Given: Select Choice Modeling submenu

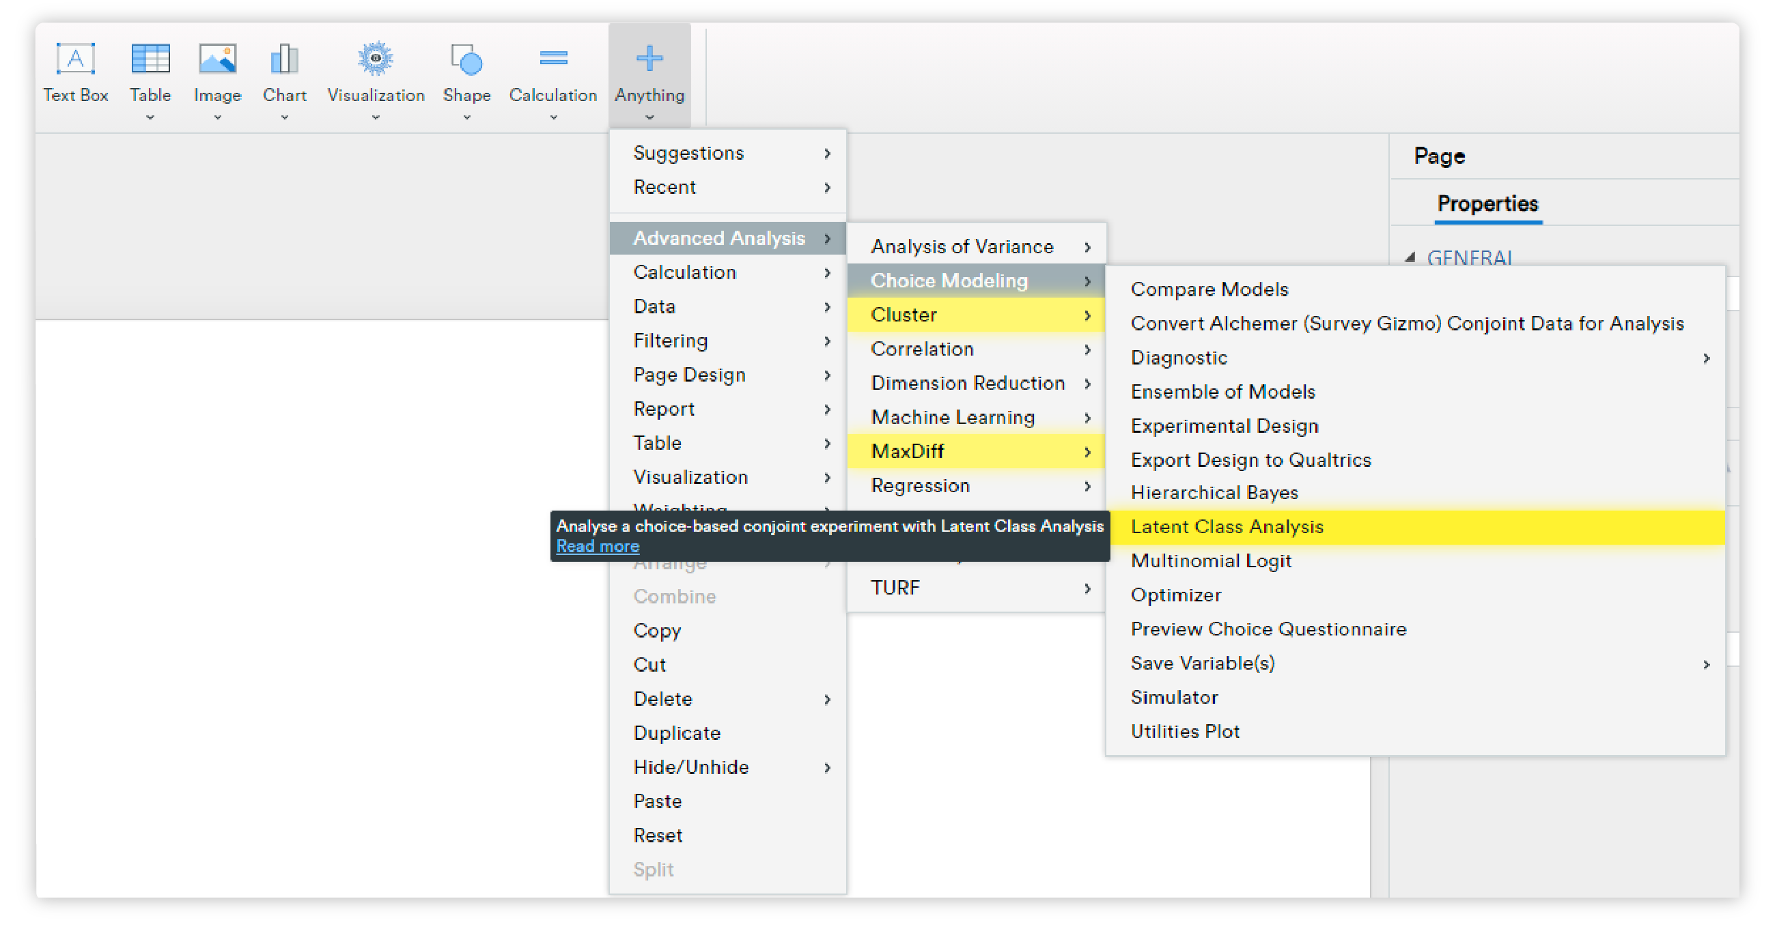Looking at the screenshot, I should click(x=976, y=281).
